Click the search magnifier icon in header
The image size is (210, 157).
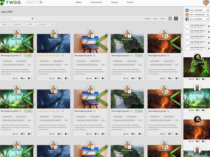[40, 2]
